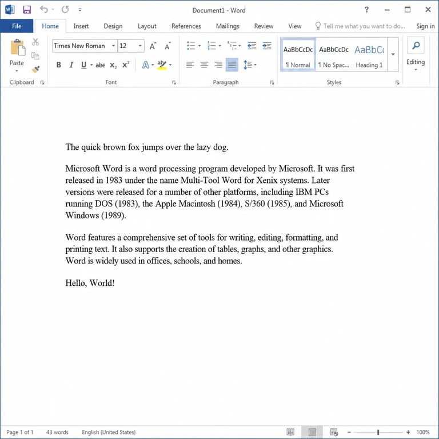Click the Numbering list icon
439x439 pixels.
[211, 46]
